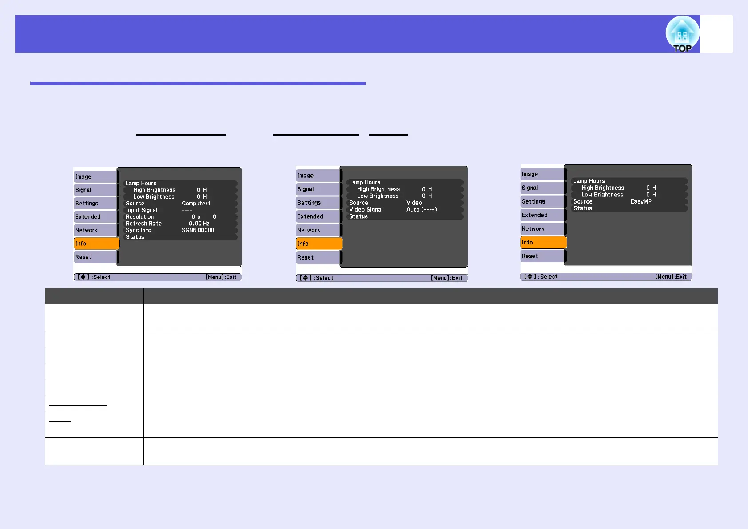Open Settings in the Computer1 source menu
This screenshot has height=529, width=748.
95,203
